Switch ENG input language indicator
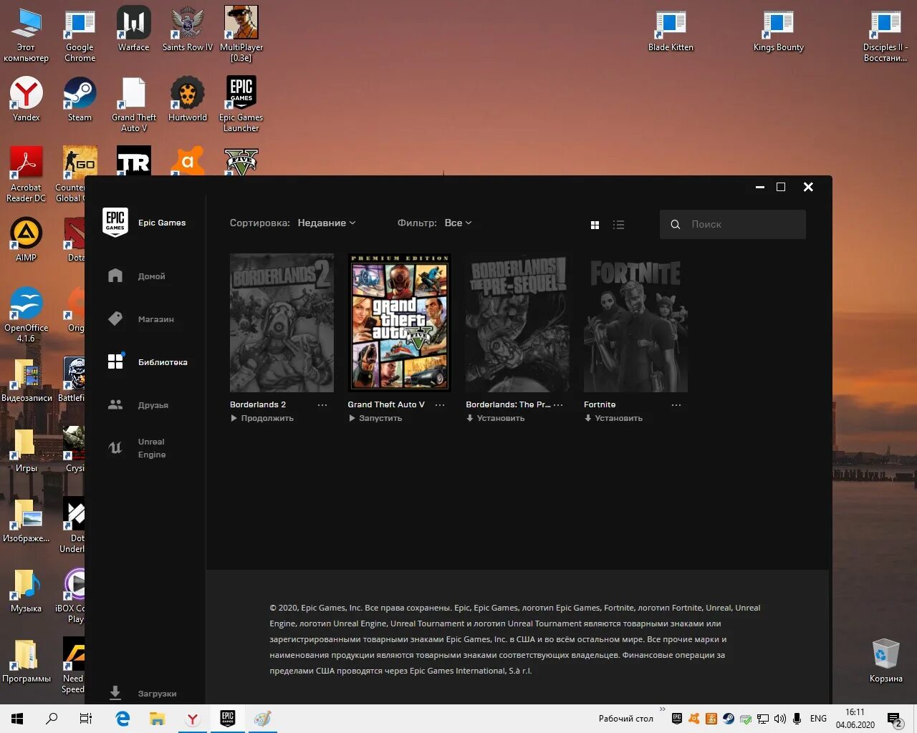 (818, 719)
